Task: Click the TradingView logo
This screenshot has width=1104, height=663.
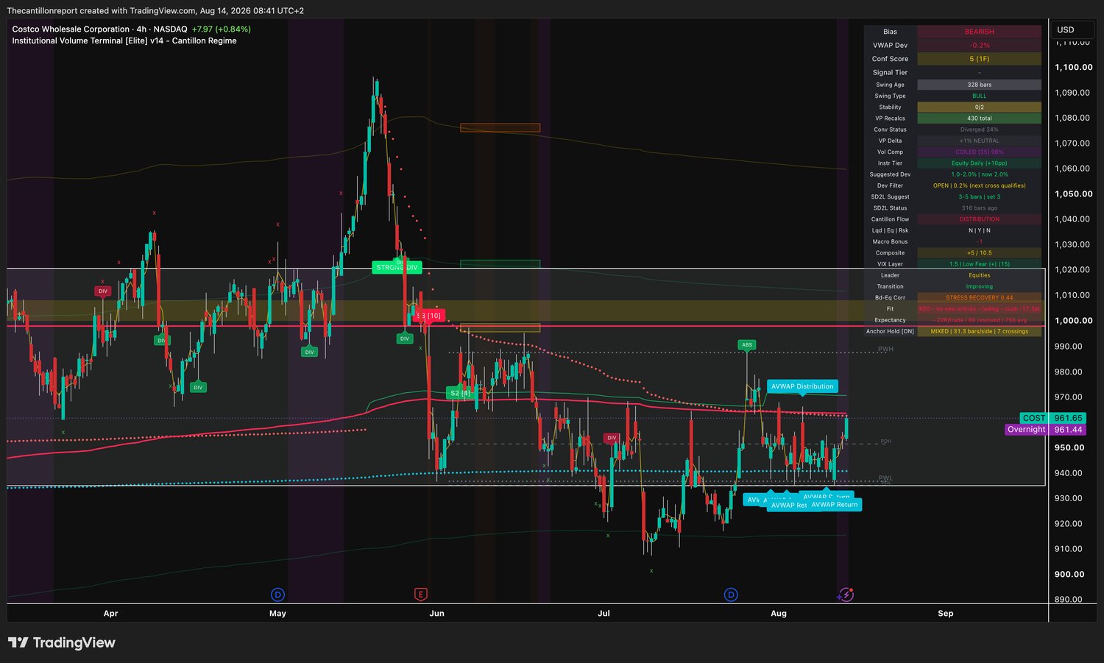Action: tap(62, 642)
